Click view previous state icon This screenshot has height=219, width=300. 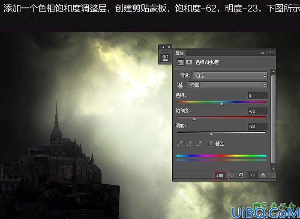click(x=231, y=175)
